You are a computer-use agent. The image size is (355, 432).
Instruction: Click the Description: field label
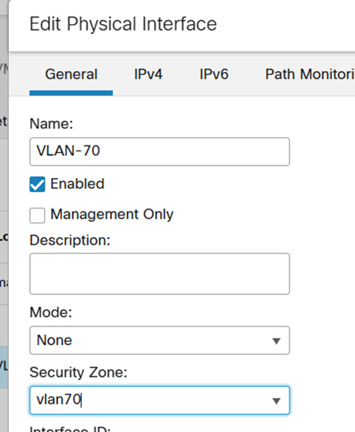click(70, 240)
